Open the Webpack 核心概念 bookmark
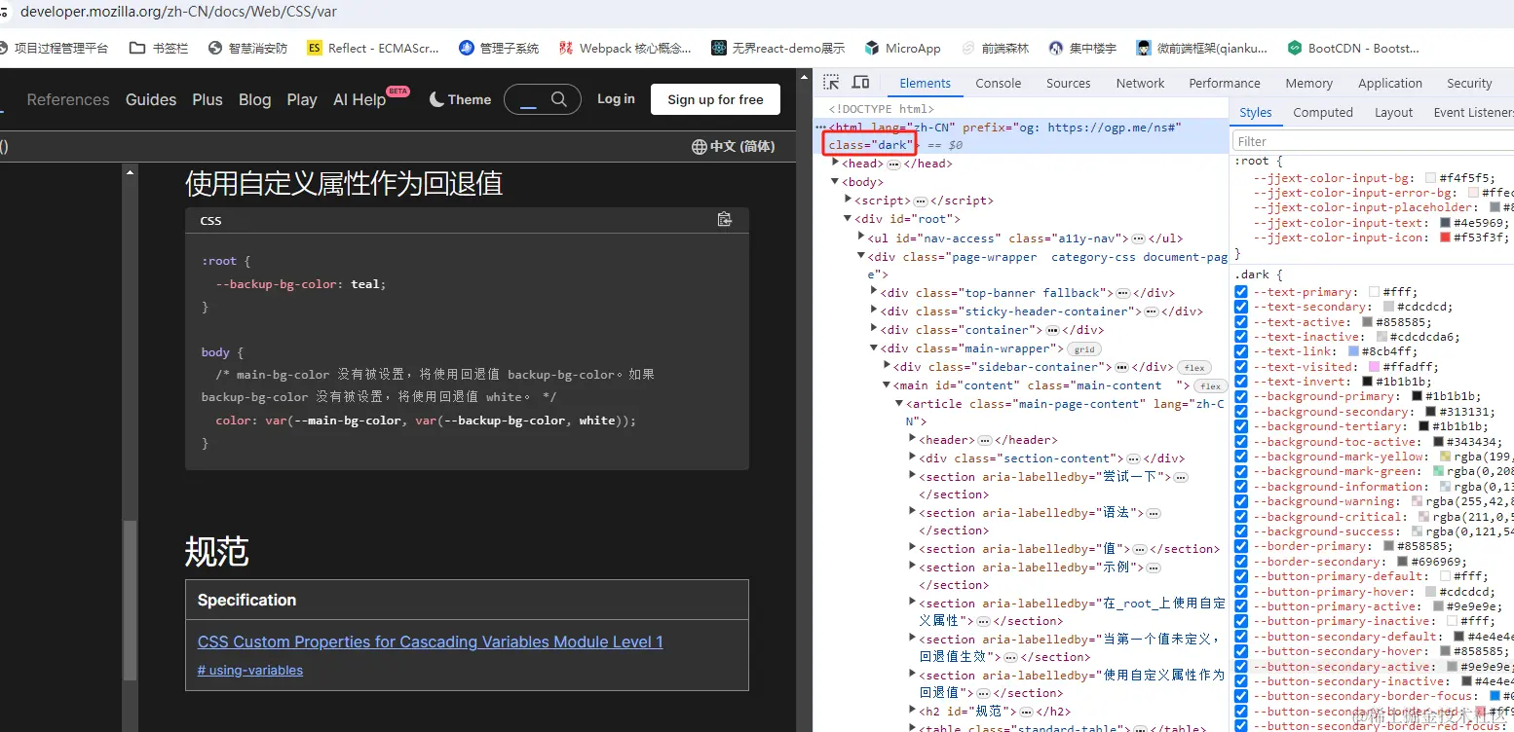Image resolution: width=1514 pixels, height=732 pixels. point(625,48)
